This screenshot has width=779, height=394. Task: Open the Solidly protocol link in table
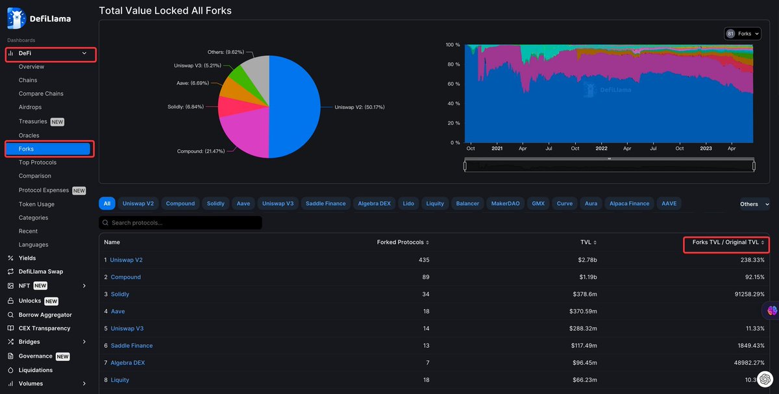coord(120,294)
